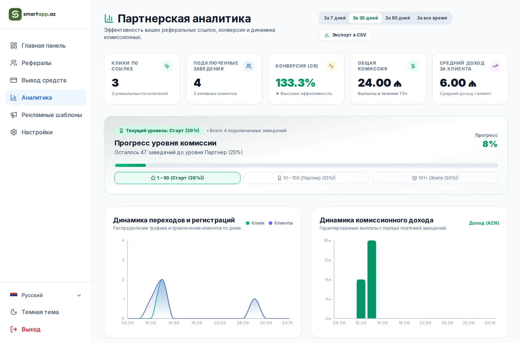Click the star icon in 1–50 tier
Image resolution: width=520 pixels, height=343 pixels.
(x=153, y=178)
